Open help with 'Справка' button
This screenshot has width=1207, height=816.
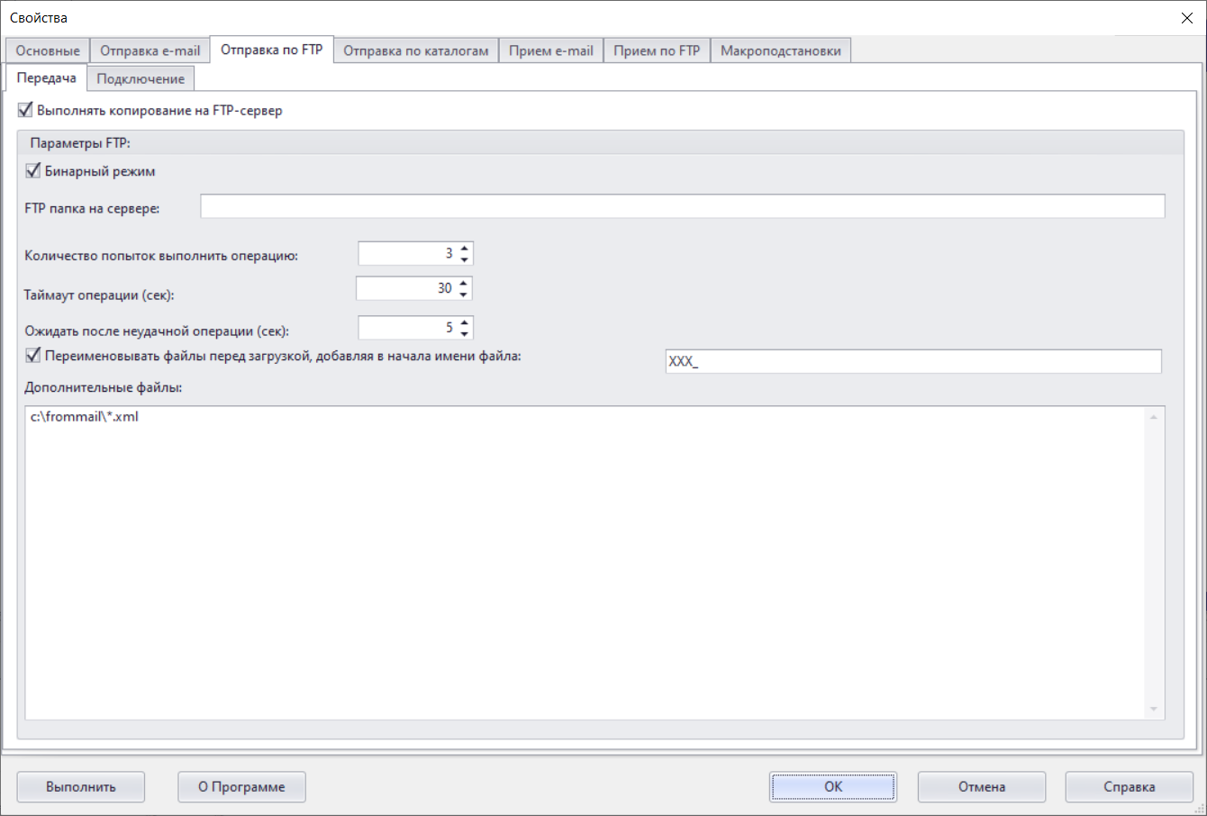click(1129, 786)
